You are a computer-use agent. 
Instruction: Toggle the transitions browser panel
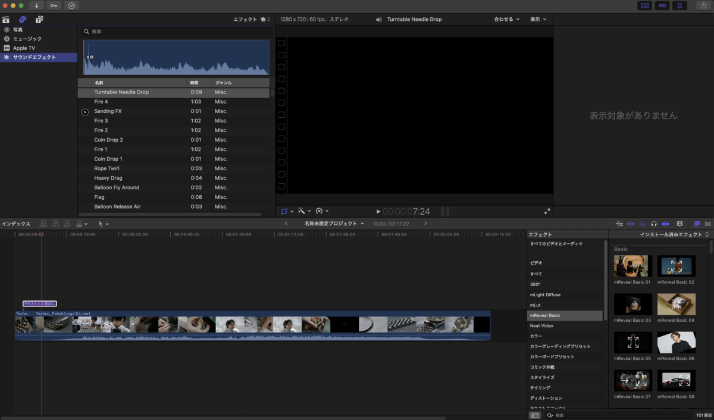pyautogui.click(x=708, y=224)
